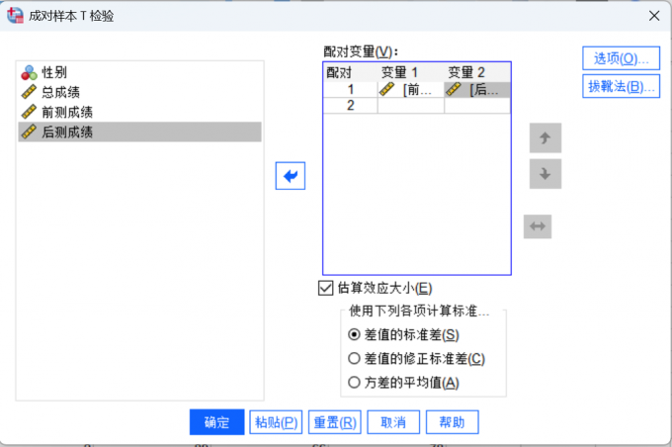The width and height of the screenshot is (672, 447).
Task: Click pair number 2 in 配对 column
Action: coord(350,106)
